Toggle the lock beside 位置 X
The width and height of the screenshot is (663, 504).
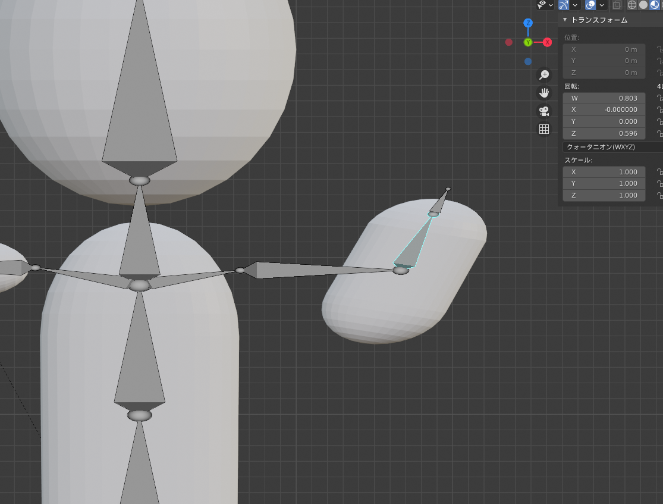[x=659, y=49]
